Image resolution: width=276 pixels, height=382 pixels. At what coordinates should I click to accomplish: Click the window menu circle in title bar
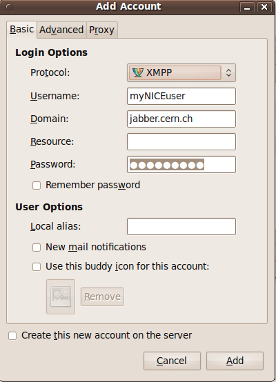[x=9, y=7]
